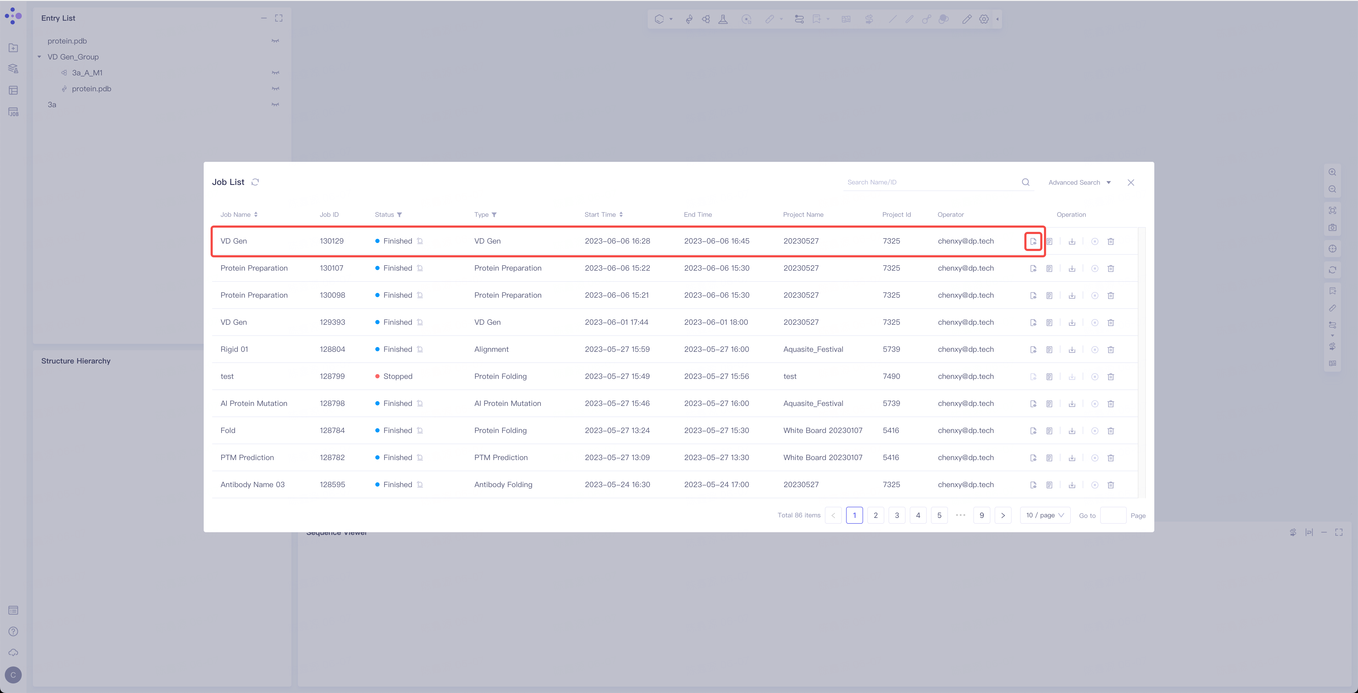Select the flask tool in top toolbar
The image size is (1358, 693).
723,19
